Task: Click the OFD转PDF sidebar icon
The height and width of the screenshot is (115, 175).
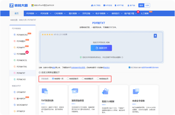Action: click(15, 92)
